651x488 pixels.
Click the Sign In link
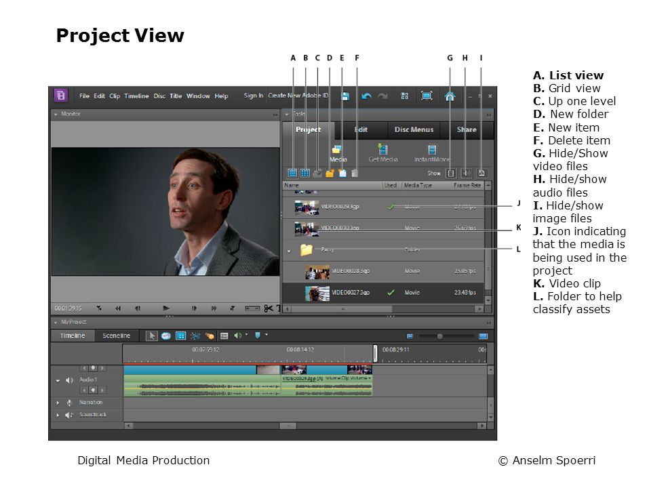253,96
